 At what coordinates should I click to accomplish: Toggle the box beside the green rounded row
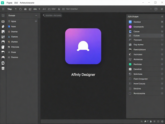162,64
